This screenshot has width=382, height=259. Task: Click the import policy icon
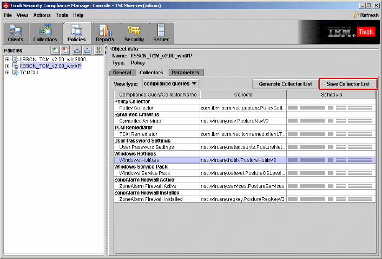(x=77, y=50)
